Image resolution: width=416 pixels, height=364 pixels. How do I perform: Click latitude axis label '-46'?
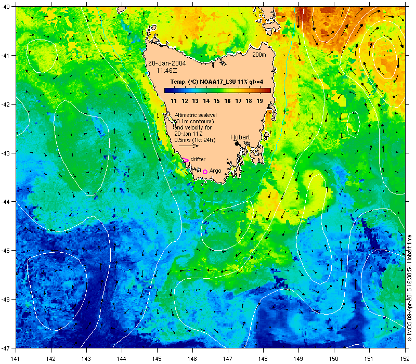(x=5, y=300)
